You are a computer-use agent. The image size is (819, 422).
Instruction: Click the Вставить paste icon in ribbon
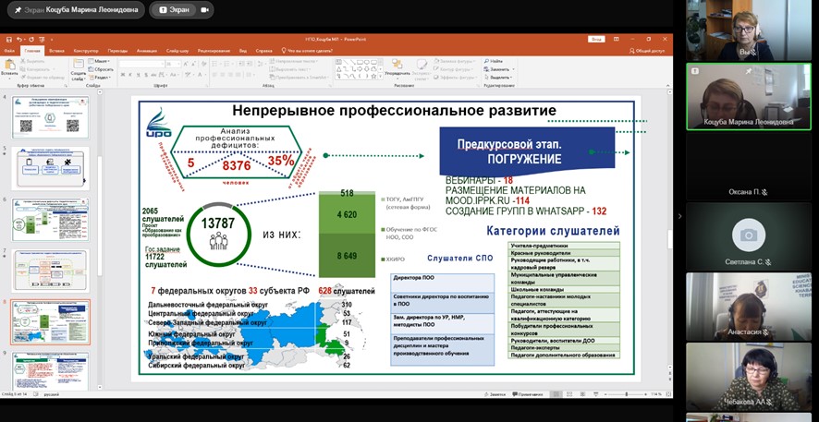(x=9, y=66)
